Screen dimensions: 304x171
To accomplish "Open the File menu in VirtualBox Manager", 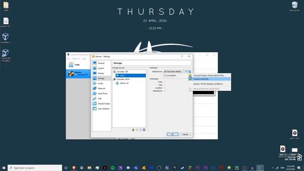I will (68, 59).
